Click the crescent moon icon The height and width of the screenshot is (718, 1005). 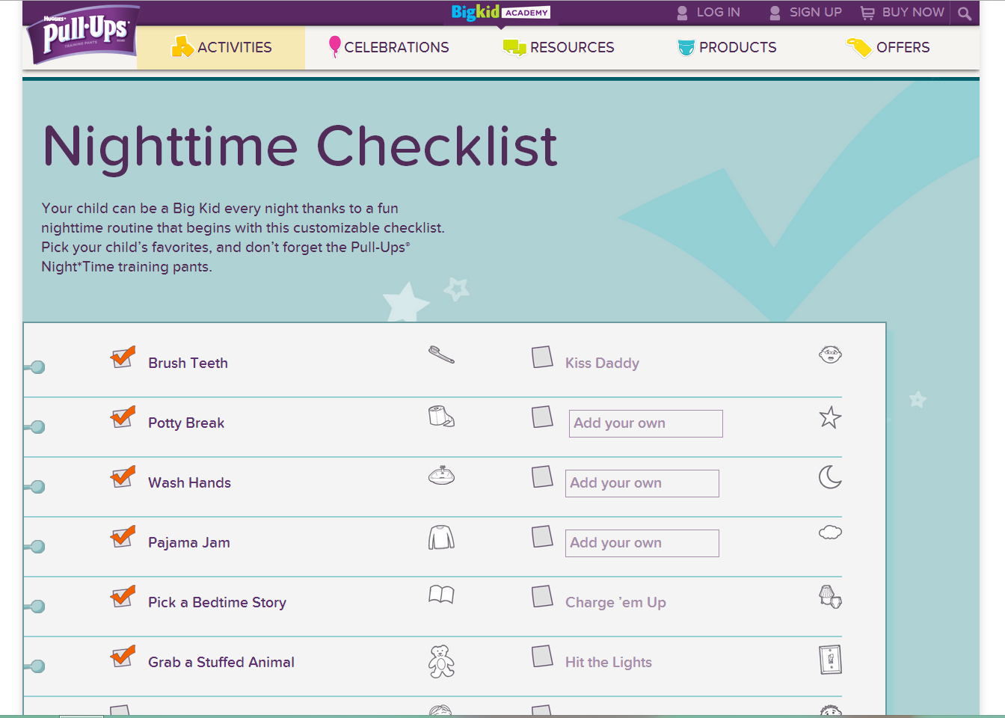coord(830,476)
